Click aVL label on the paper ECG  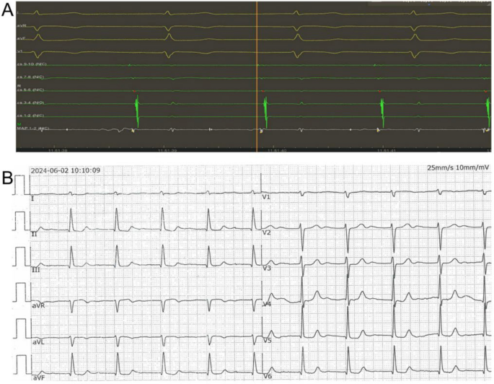pyautogui.click(x=38, y=341)
